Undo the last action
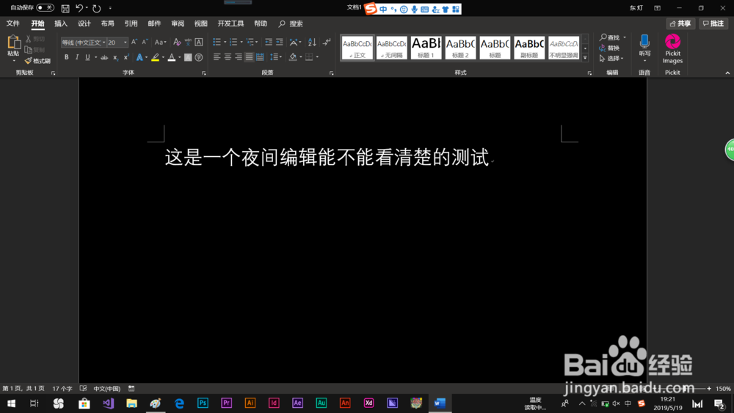The height and width of the screenshot is (413, 734). coord(79,8)
